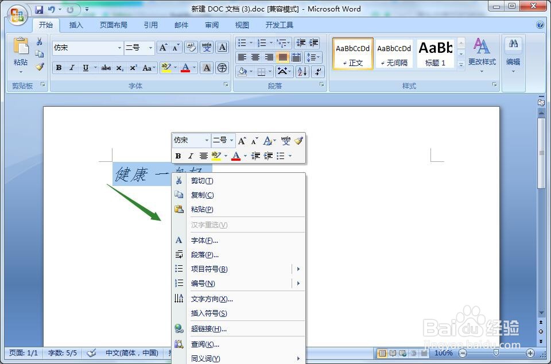The height and width of the screenshot is (364, 551).
Task: Grow font in floating mini toolbar
Action: tap(242, 141)
